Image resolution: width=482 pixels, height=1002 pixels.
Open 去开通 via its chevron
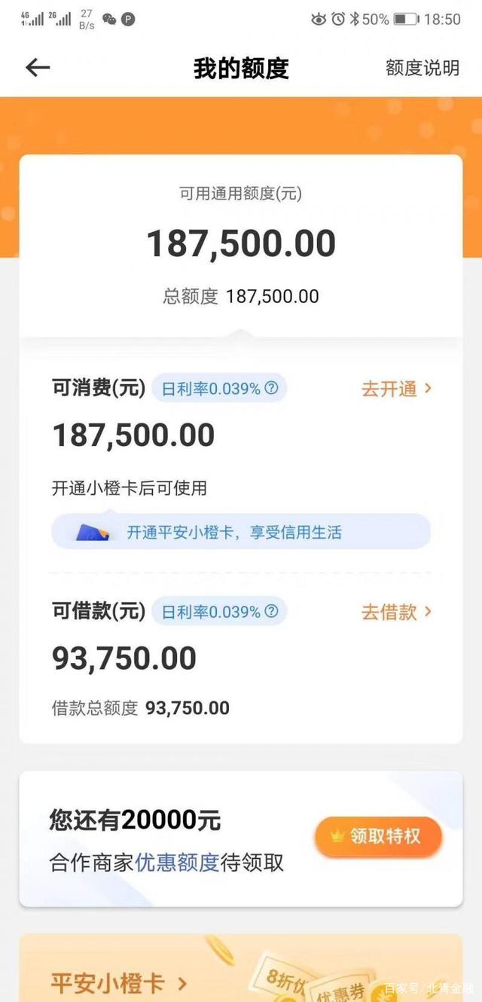click(x=428, y=389)
